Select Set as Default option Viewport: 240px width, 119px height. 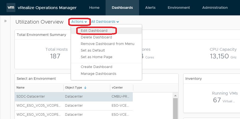[93, 50]
